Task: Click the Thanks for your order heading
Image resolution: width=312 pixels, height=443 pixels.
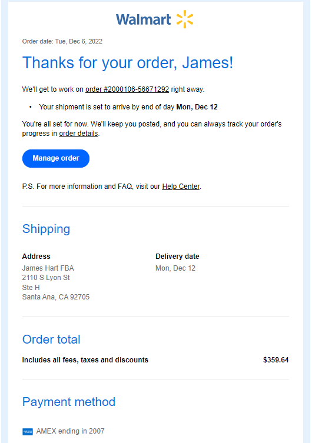Action: click(128, 62)
